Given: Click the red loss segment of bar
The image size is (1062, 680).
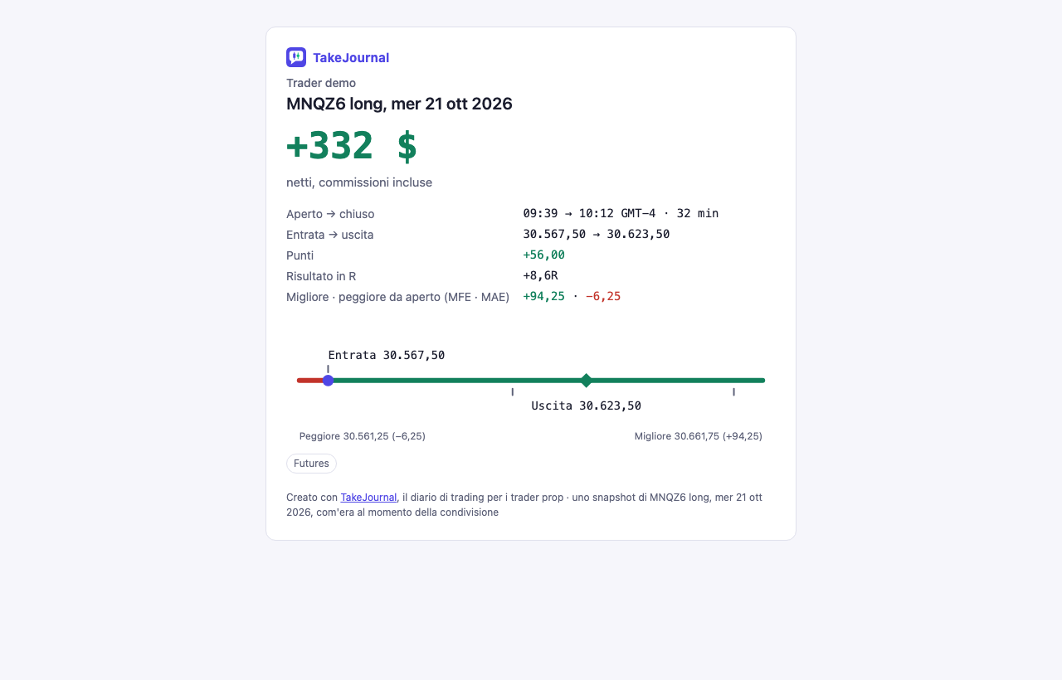Looking at the screenshot, I should [309, 381].
